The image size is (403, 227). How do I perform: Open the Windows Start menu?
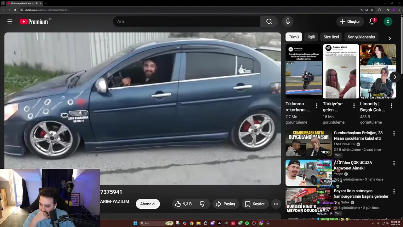(135, 223)
